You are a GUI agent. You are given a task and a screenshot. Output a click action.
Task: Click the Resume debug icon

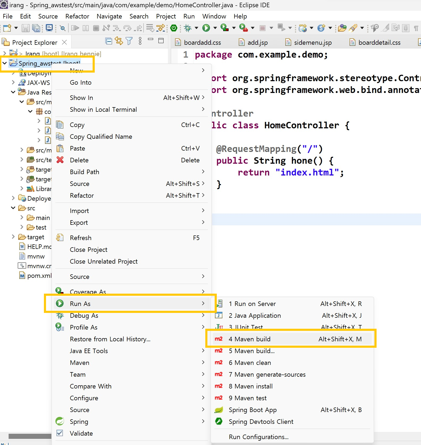(75, 28)
